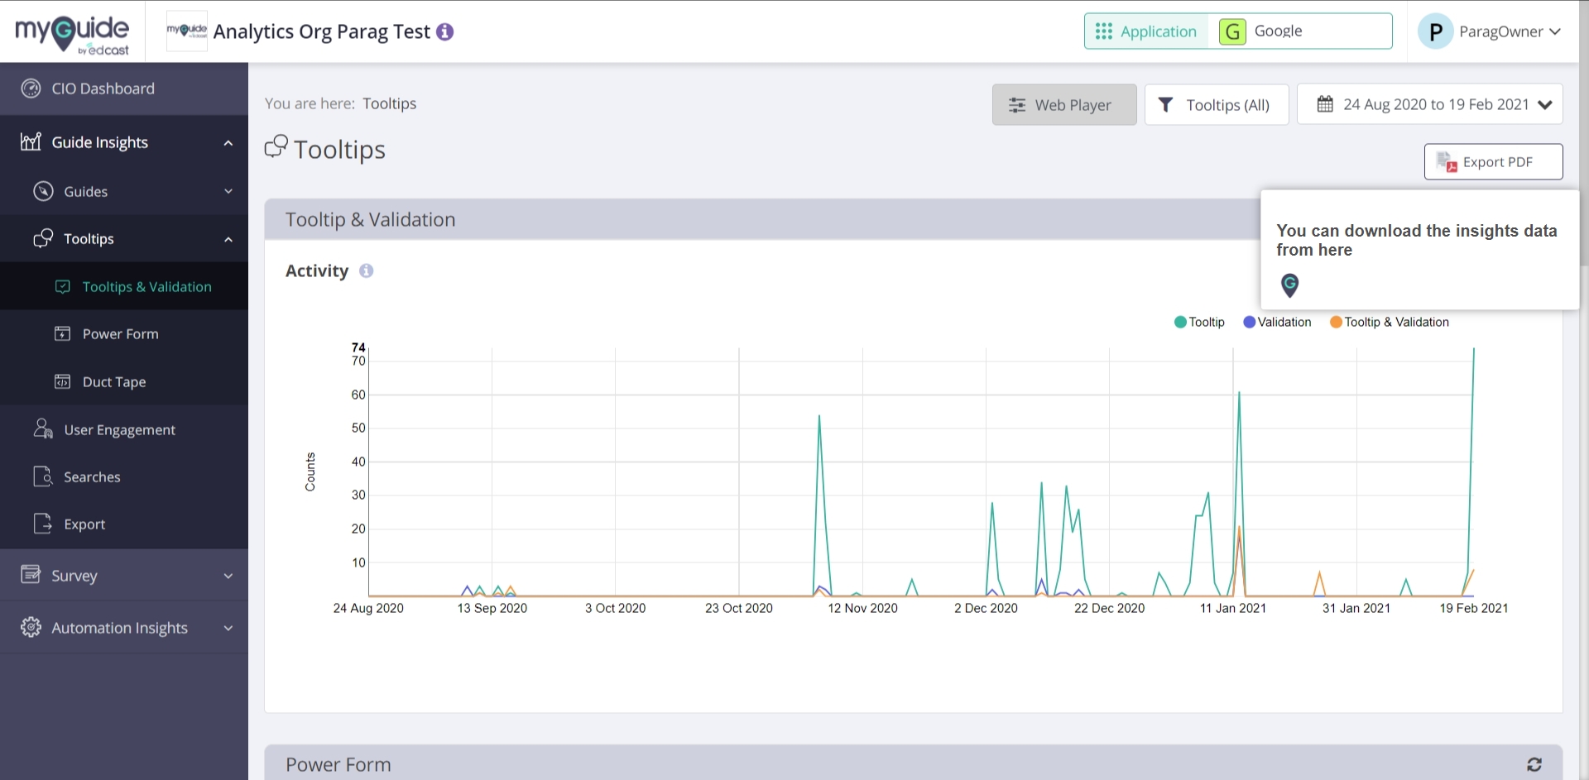
Task: Click the '19 Feb 2021' axis label
Action: click(1473, 608)
